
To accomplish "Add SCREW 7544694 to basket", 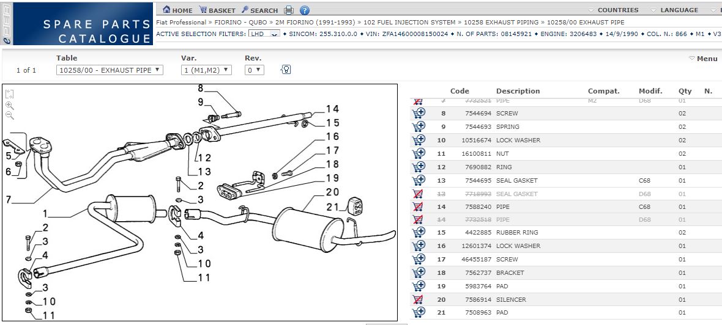I will tap(419, 113).
